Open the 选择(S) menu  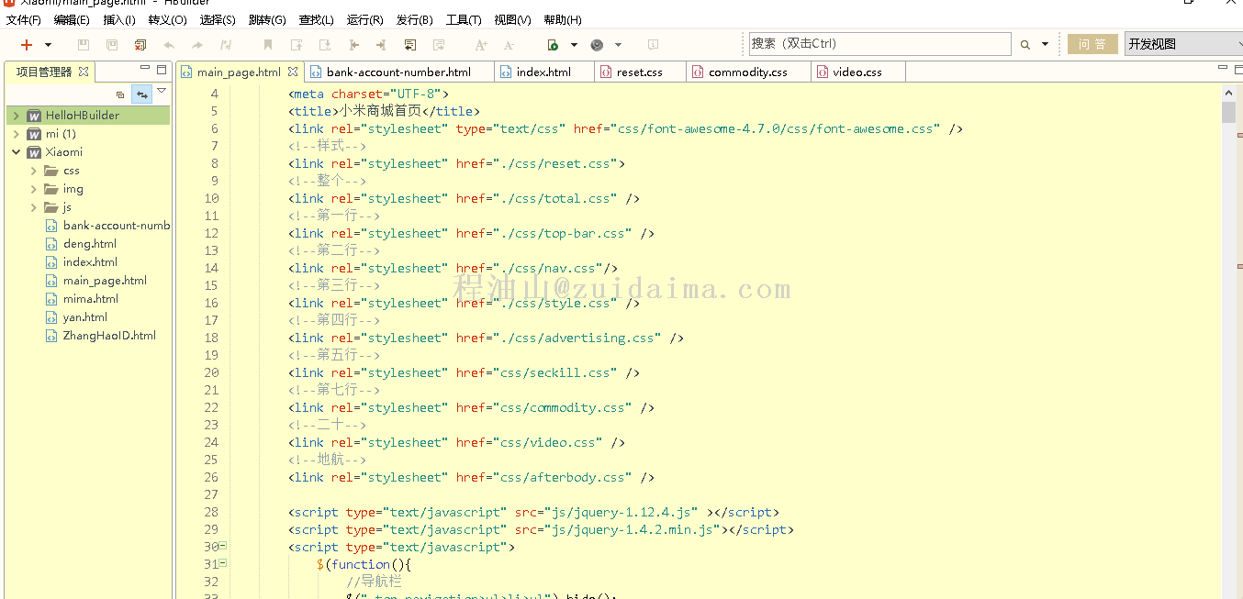(218, 19)
